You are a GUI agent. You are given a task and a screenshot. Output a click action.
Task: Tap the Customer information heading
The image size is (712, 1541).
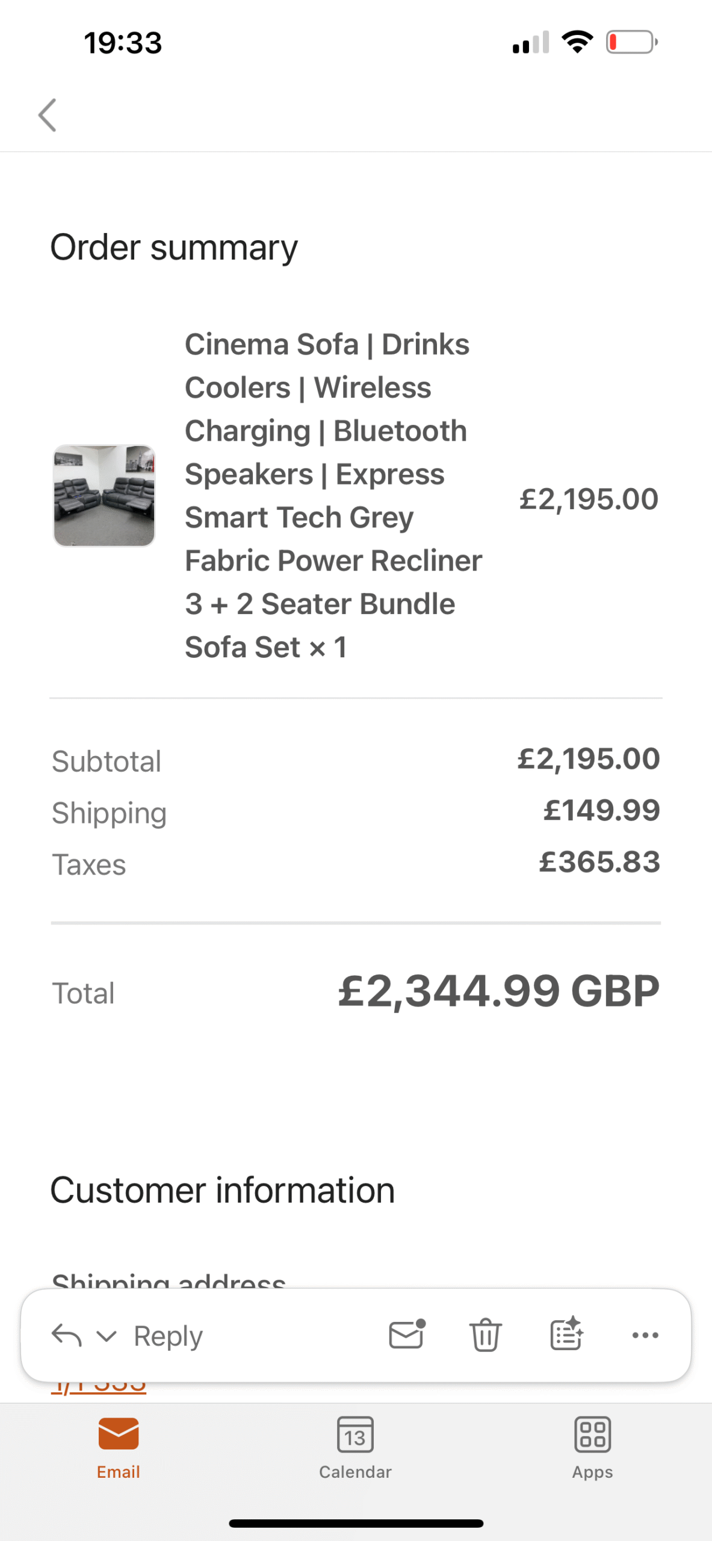(222, 1190)
